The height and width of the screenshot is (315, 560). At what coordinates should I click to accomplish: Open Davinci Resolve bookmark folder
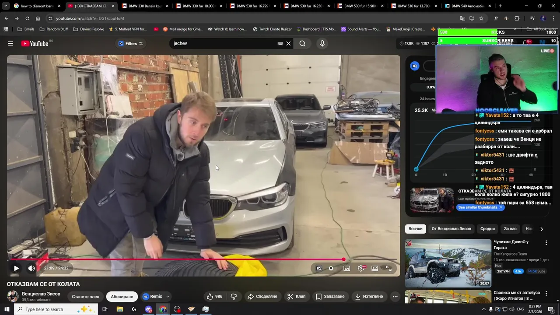pos(89,29)
